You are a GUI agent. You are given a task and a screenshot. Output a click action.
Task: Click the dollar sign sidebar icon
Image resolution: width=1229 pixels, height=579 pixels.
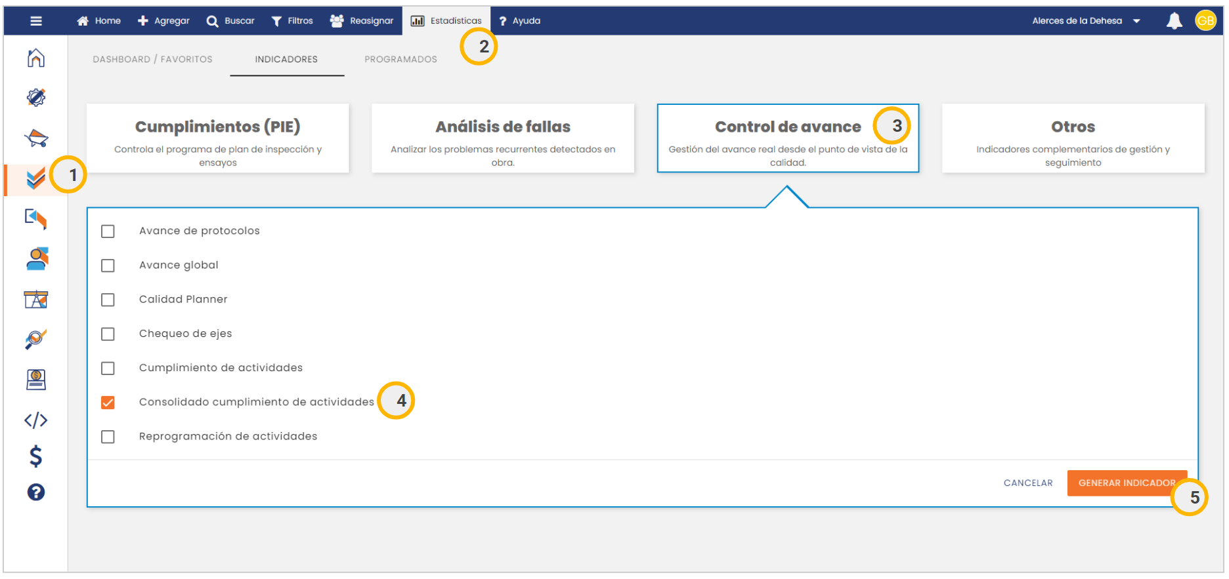pos(36,456)
